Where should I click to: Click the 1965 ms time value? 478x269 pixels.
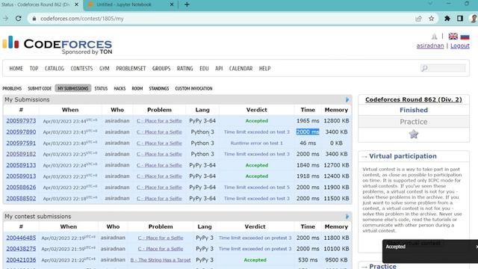[308, 121]
